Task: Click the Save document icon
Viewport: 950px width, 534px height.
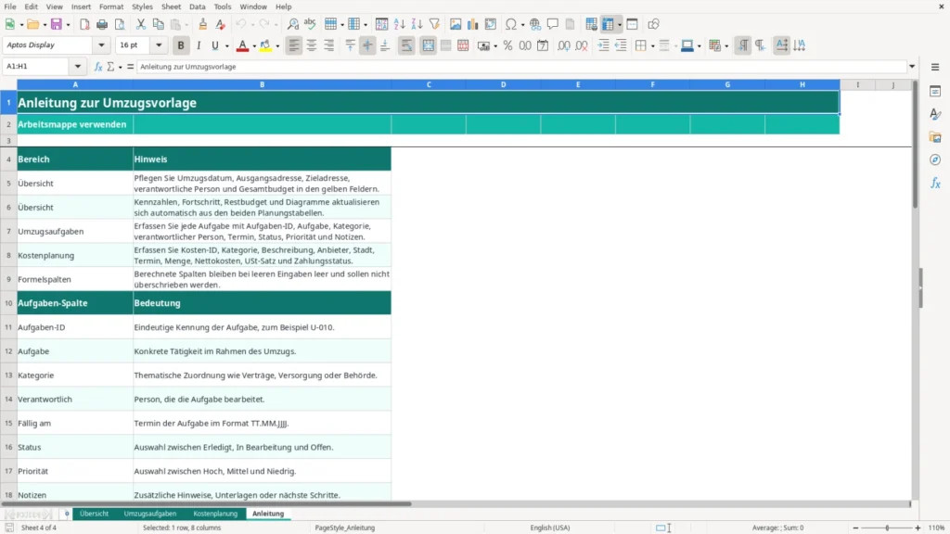Action: tap(57, 24)
